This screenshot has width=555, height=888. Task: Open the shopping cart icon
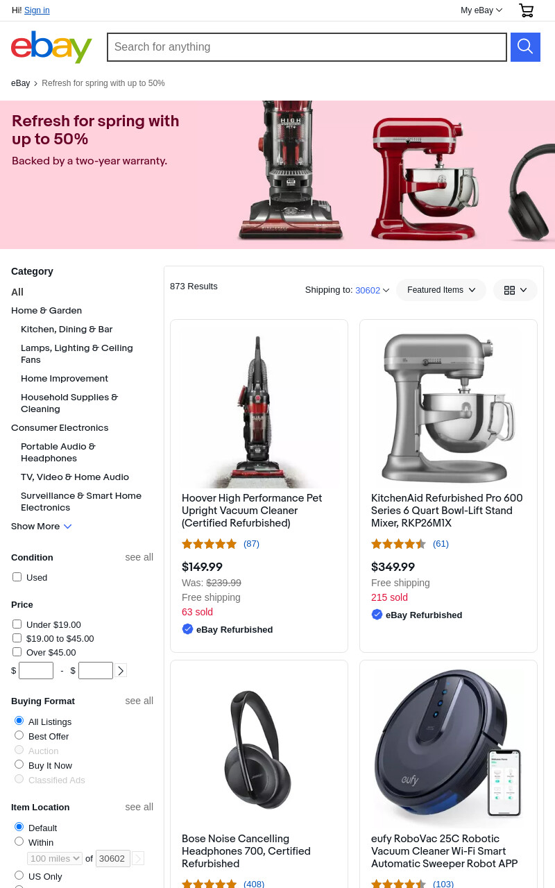(x=527, y=10)
